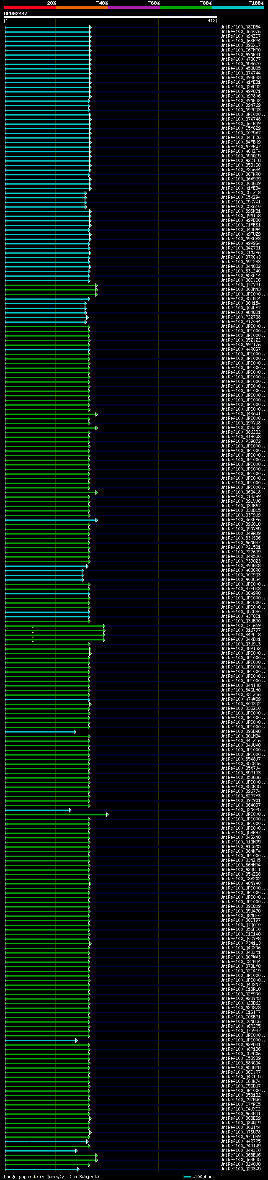Select the UniRef100_C1BJ99 label
Image resolution: width=268 pixels, height=1180 pixels.
(x=240, y=496)
